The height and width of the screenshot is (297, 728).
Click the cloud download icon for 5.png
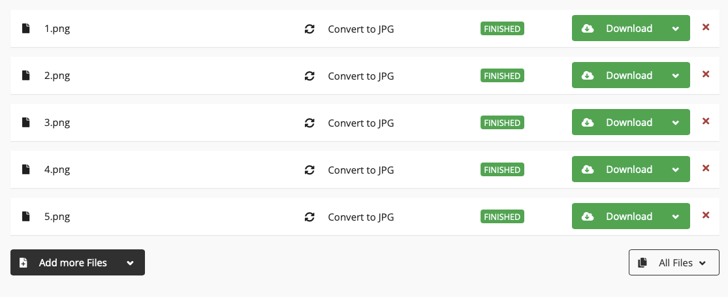click(x=588, y=217)
